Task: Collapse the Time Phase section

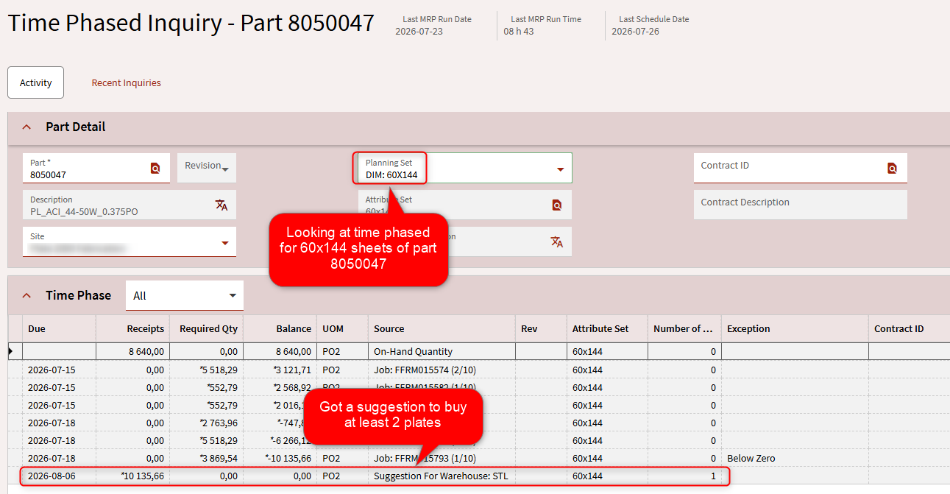Action: (x=27, y=295)
